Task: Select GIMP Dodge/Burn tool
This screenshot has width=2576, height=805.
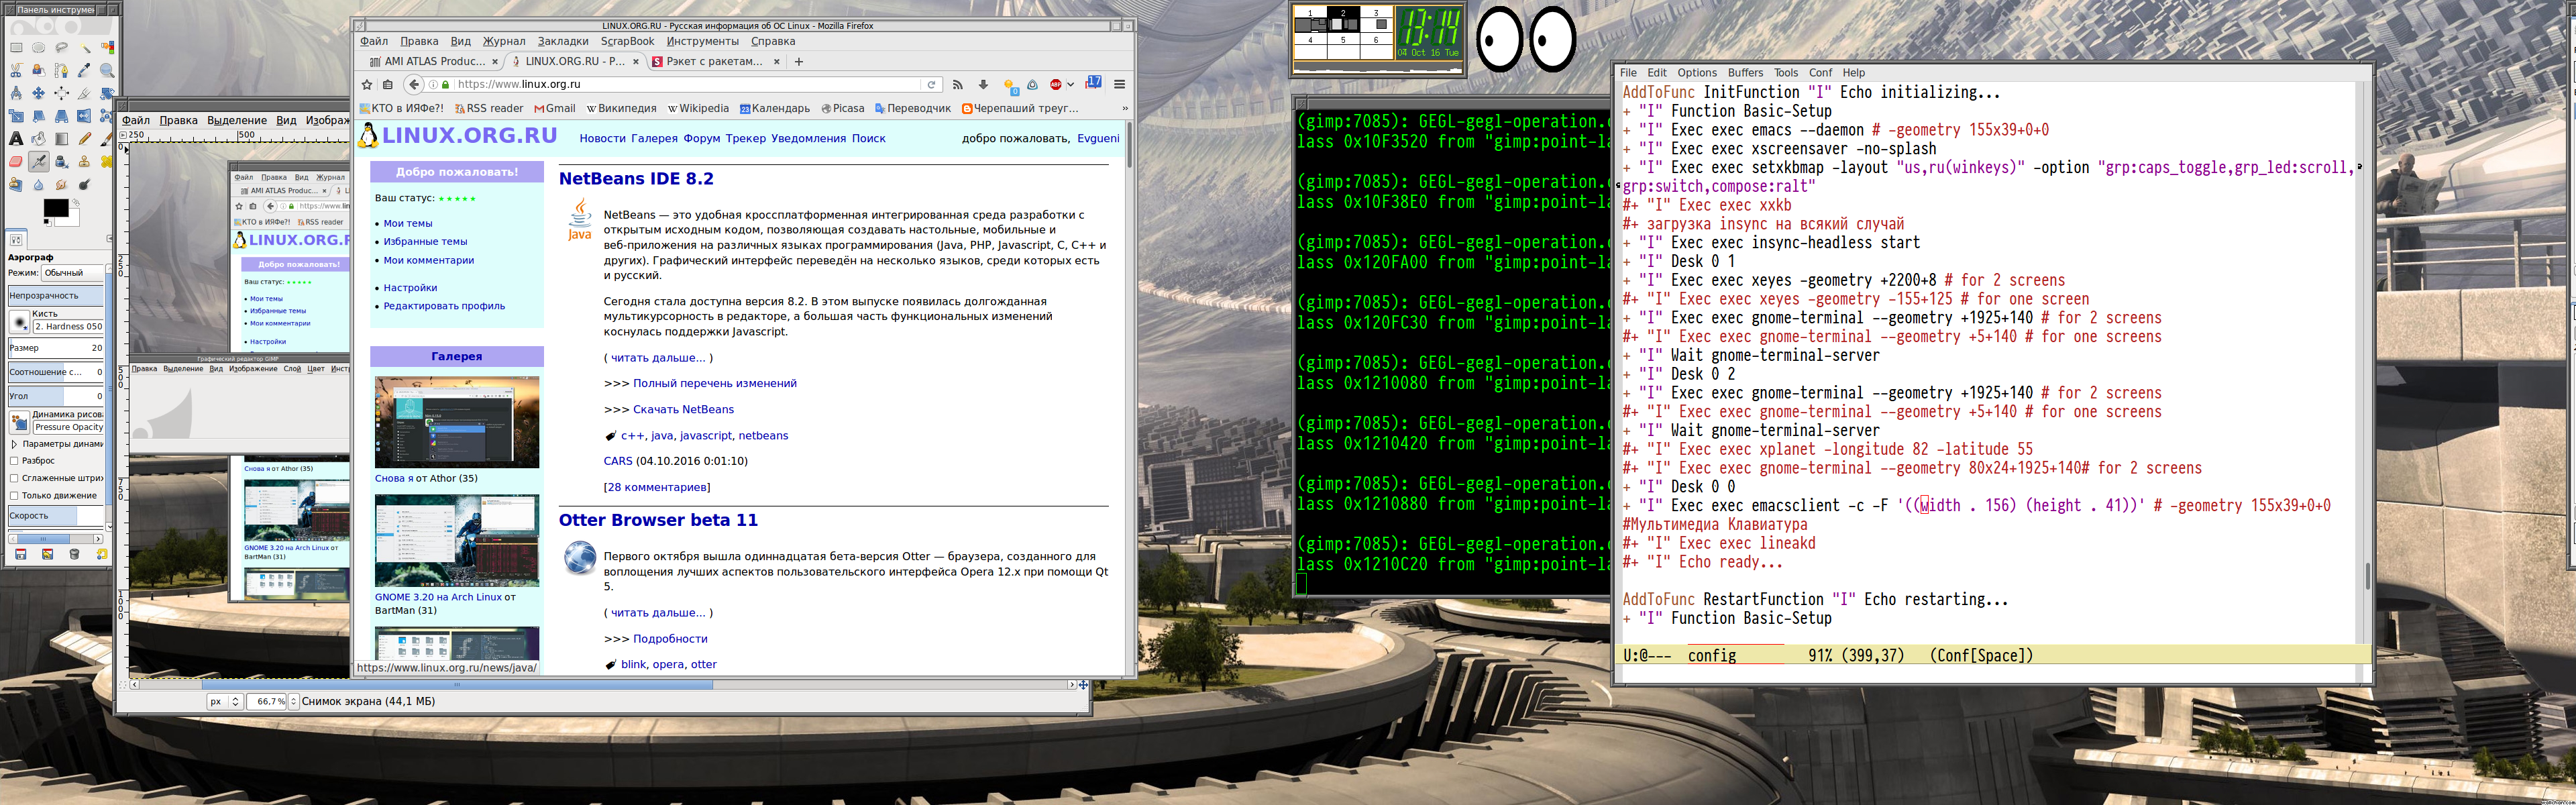Action: pyautogui.click(x=85, y=185)
